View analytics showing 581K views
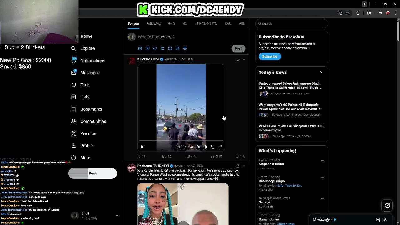The width and height of the screenshot is (400, 225). [216, 156]
